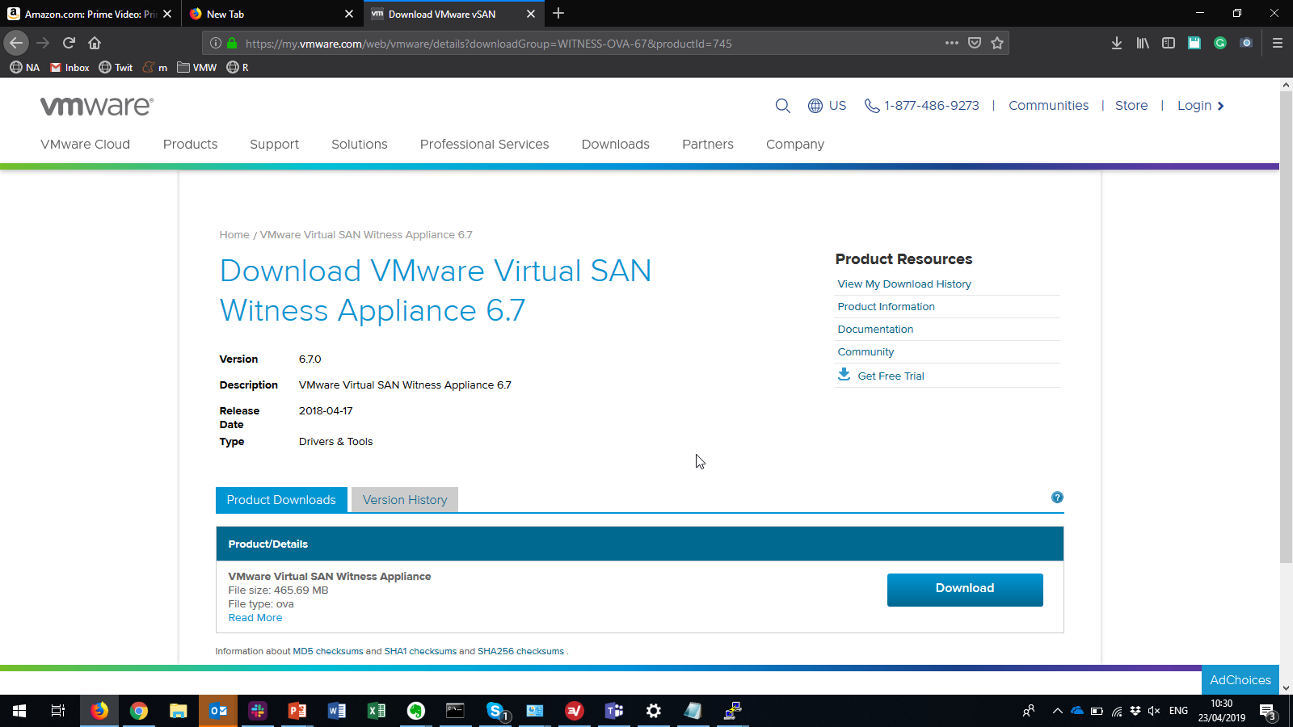Open the Inbox bookmark
The height and width of the screenshot is (727, 1293).
pos(69,67)
